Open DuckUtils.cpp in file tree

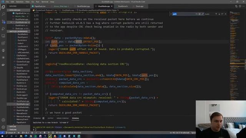(x=22, y=110)
